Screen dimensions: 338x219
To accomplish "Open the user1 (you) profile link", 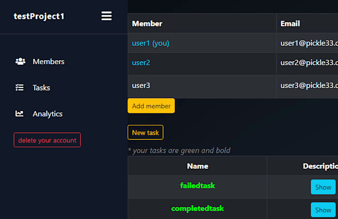I will tap(151, 43).
